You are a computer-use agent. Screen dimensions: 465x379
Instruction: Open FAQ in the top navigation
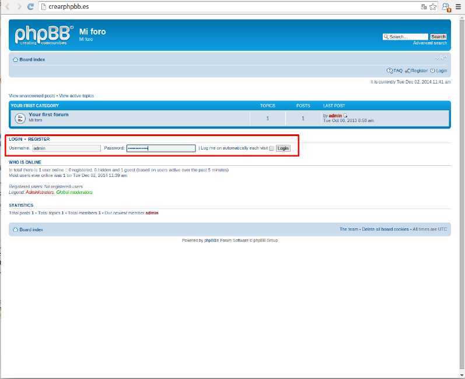[x=395, y=71]
